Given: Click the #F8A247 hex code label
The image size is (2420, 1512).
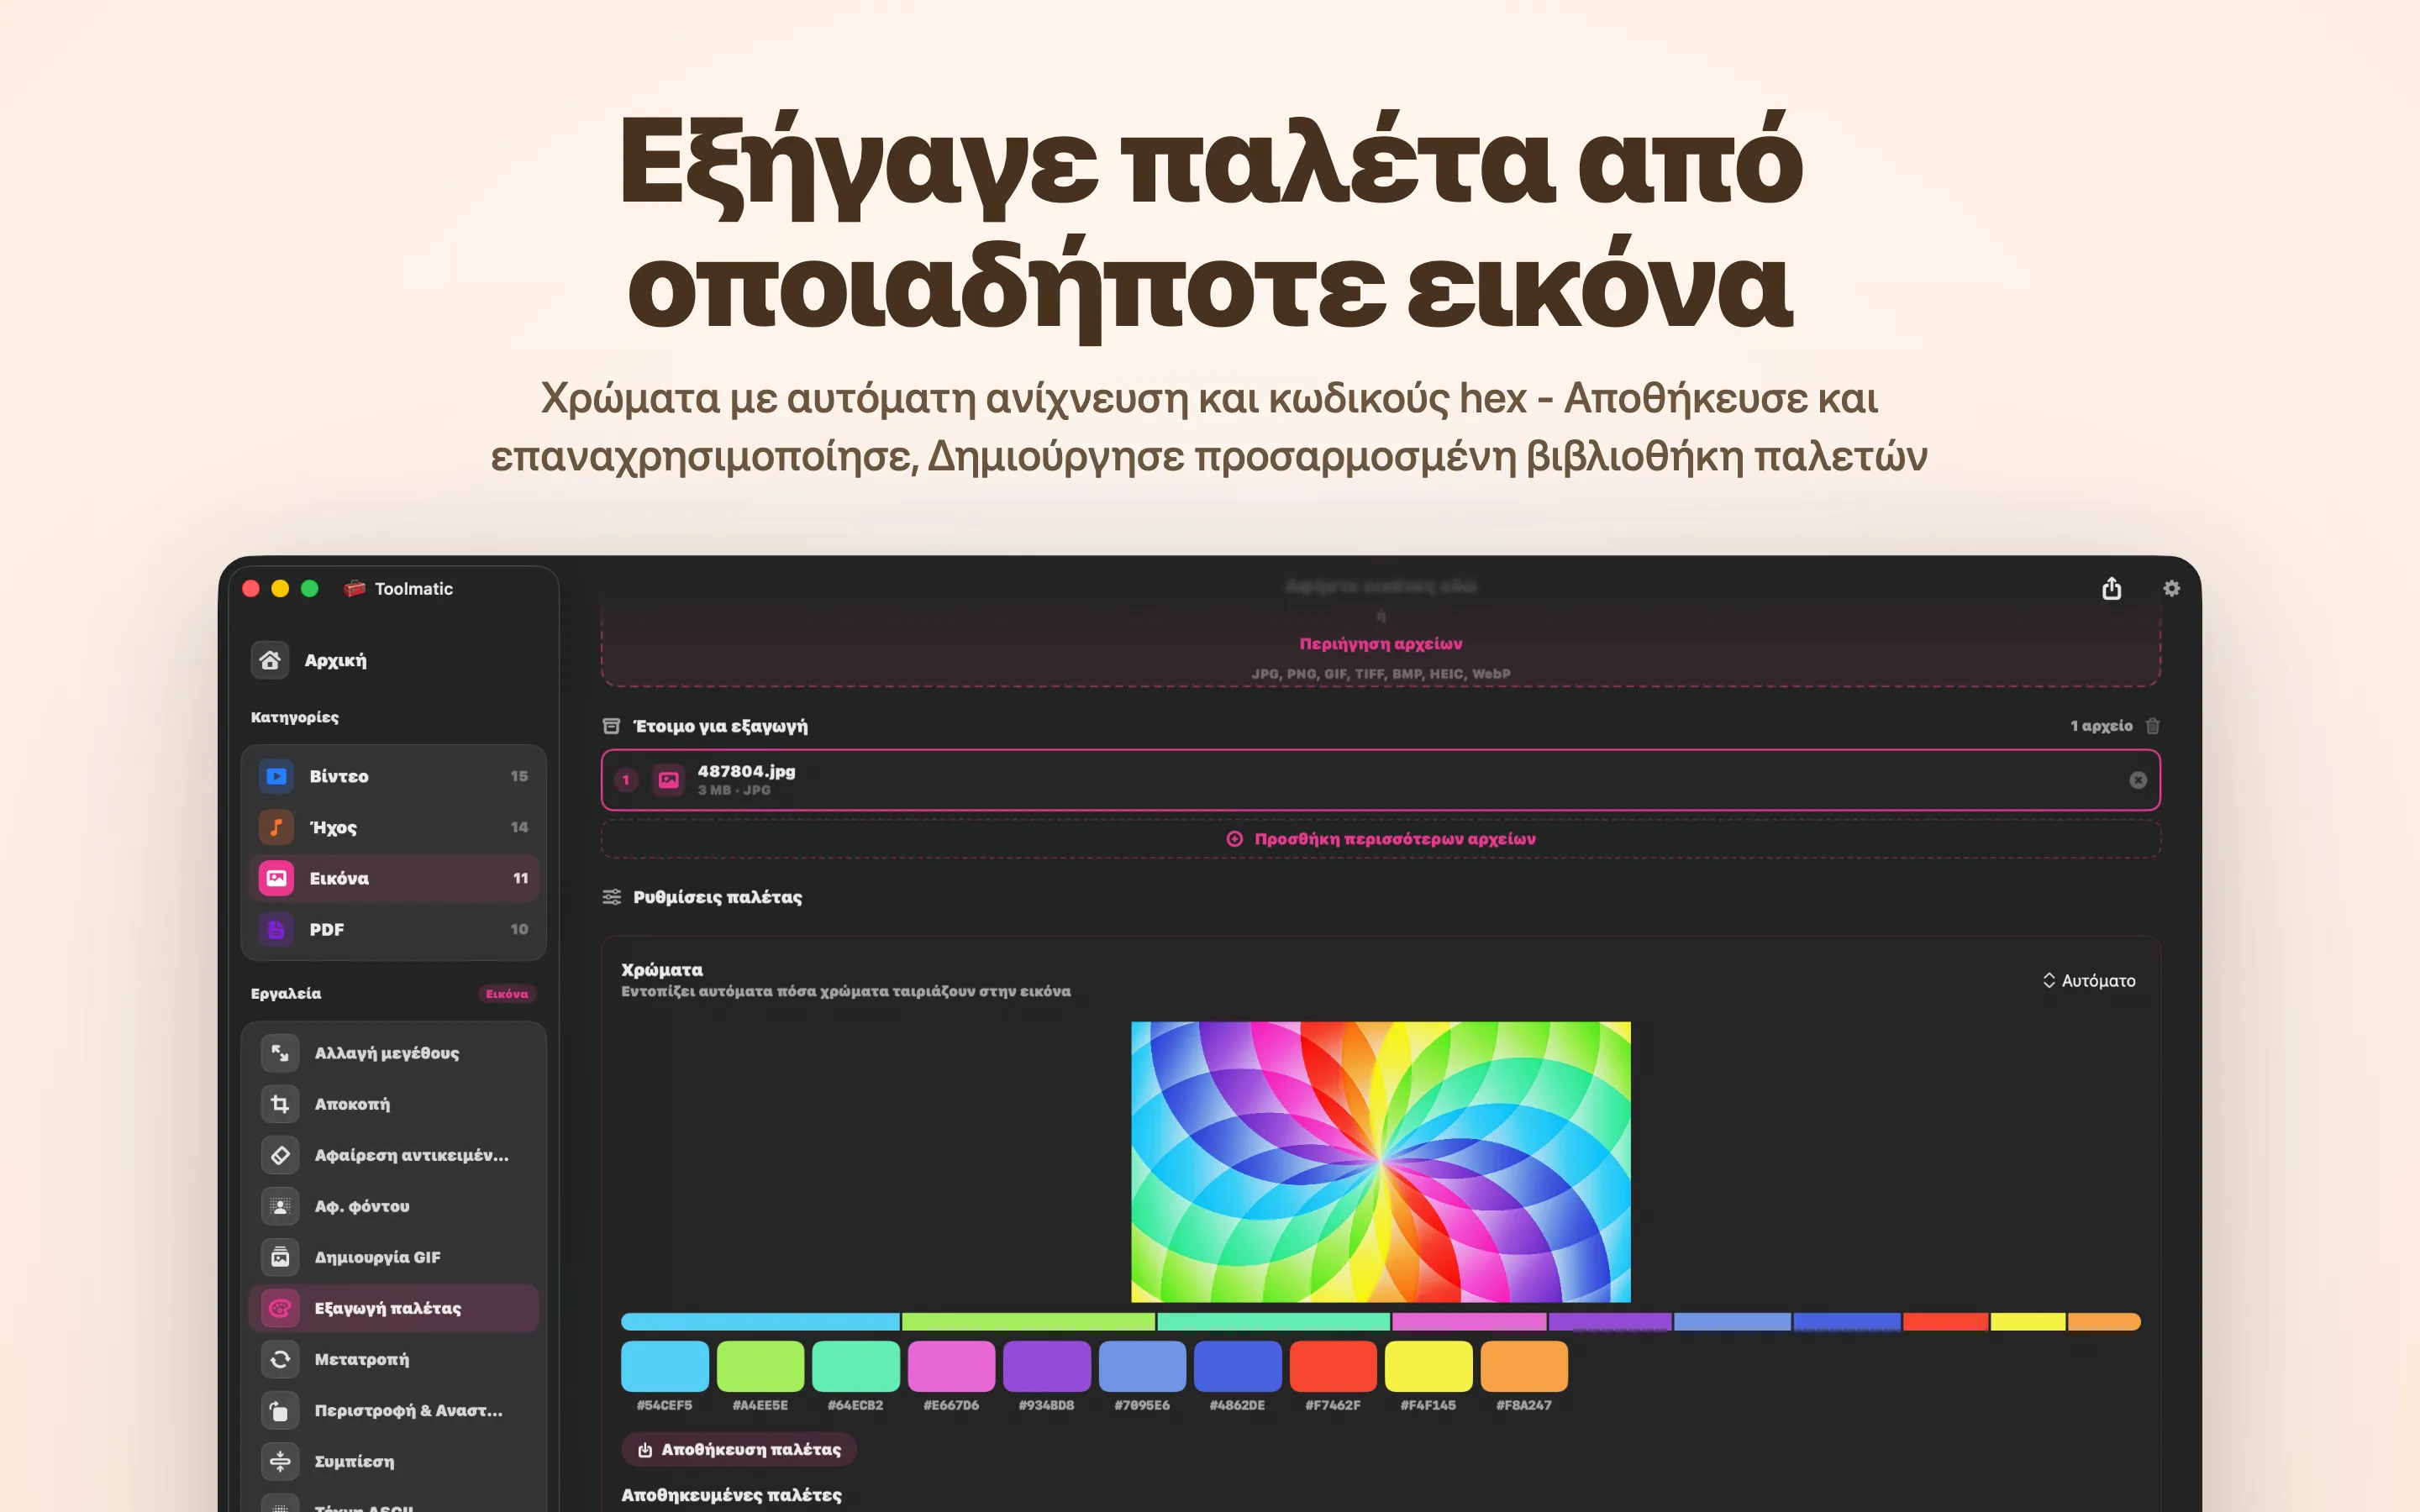Looking at the screenshot, I should (x=1524, y=1405).
